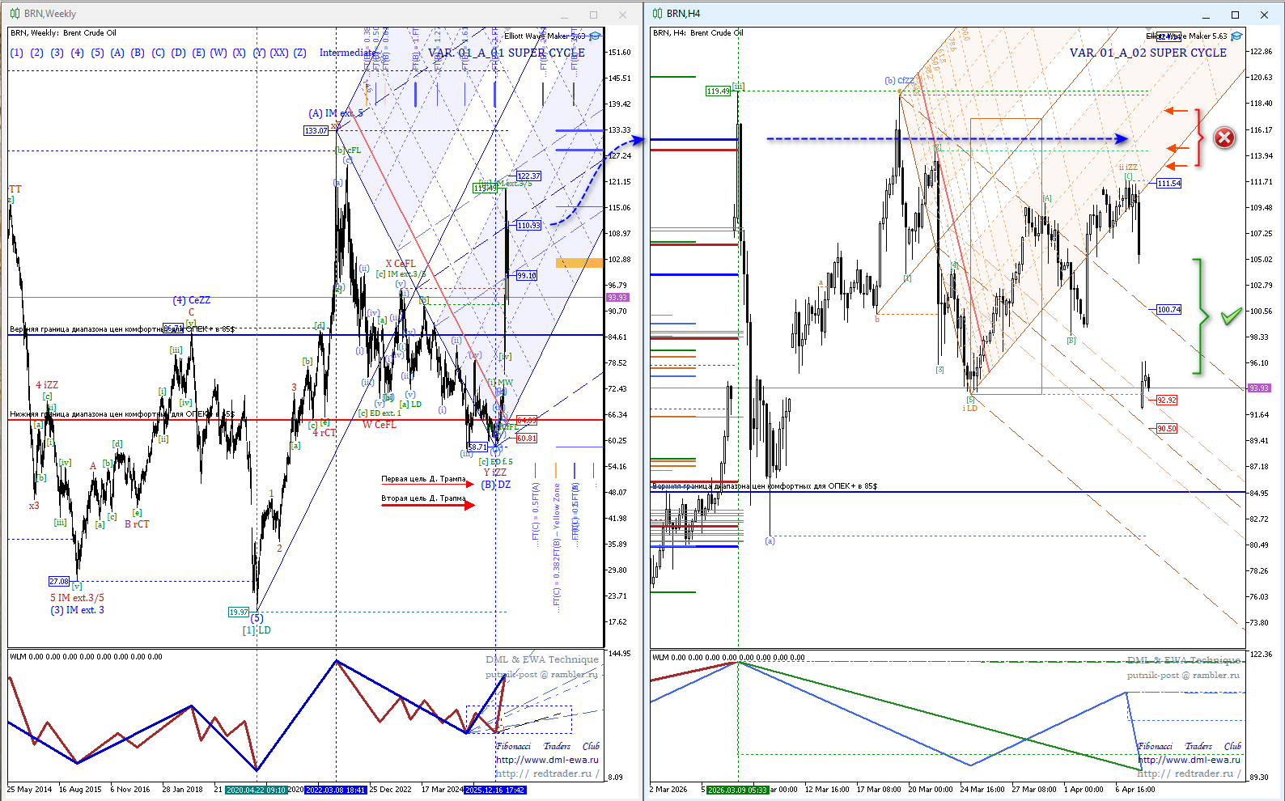
Task: Click the 2026.03.09 05:33 date marker
Action: [x=736, y=790]
